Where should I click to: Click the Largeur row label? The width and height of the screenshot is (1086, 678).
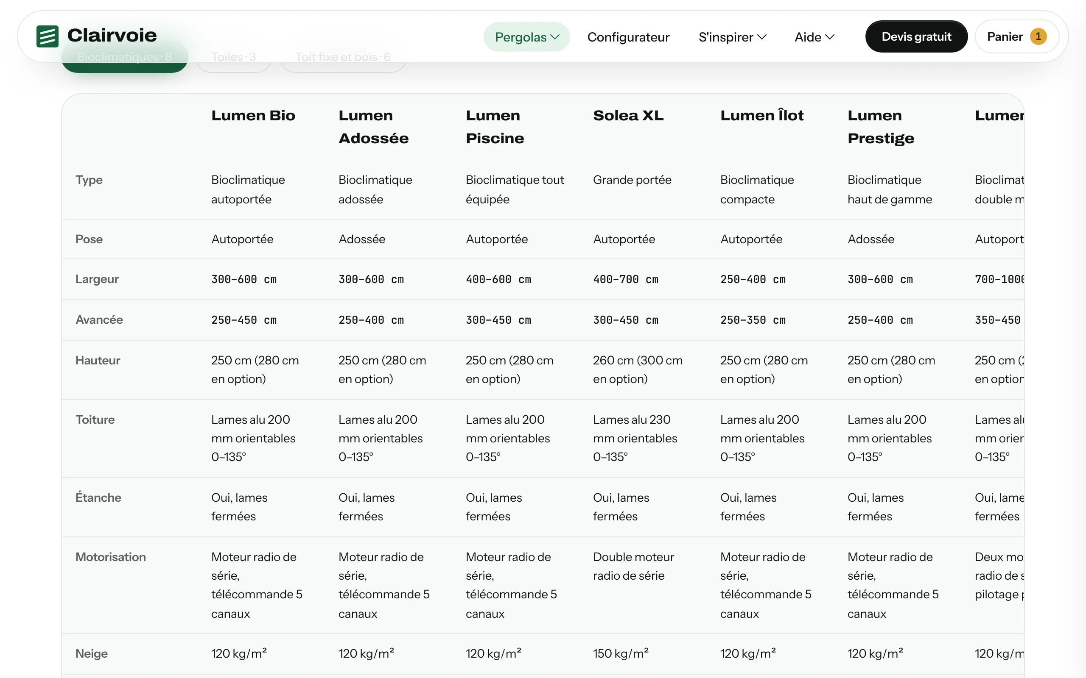(x=97, y=279)
